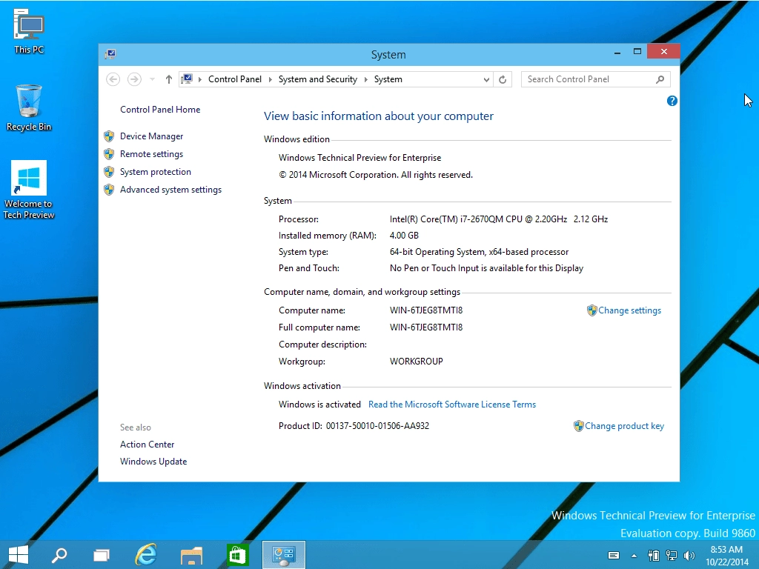
Task: Open Control Panel Home link
Action: (x=160, y=110)
